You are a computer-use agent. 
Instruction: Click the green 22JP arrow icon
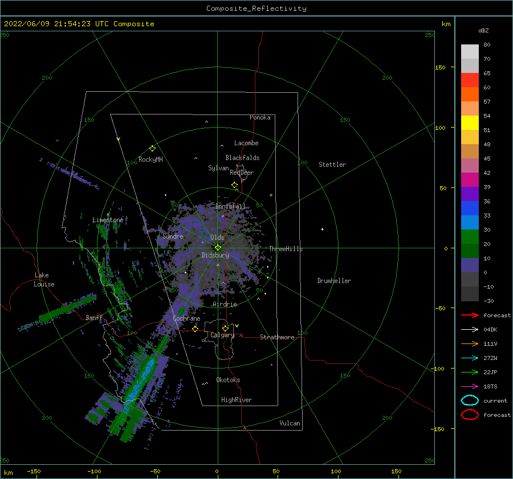pyautogui.click(x=470, y=372)
